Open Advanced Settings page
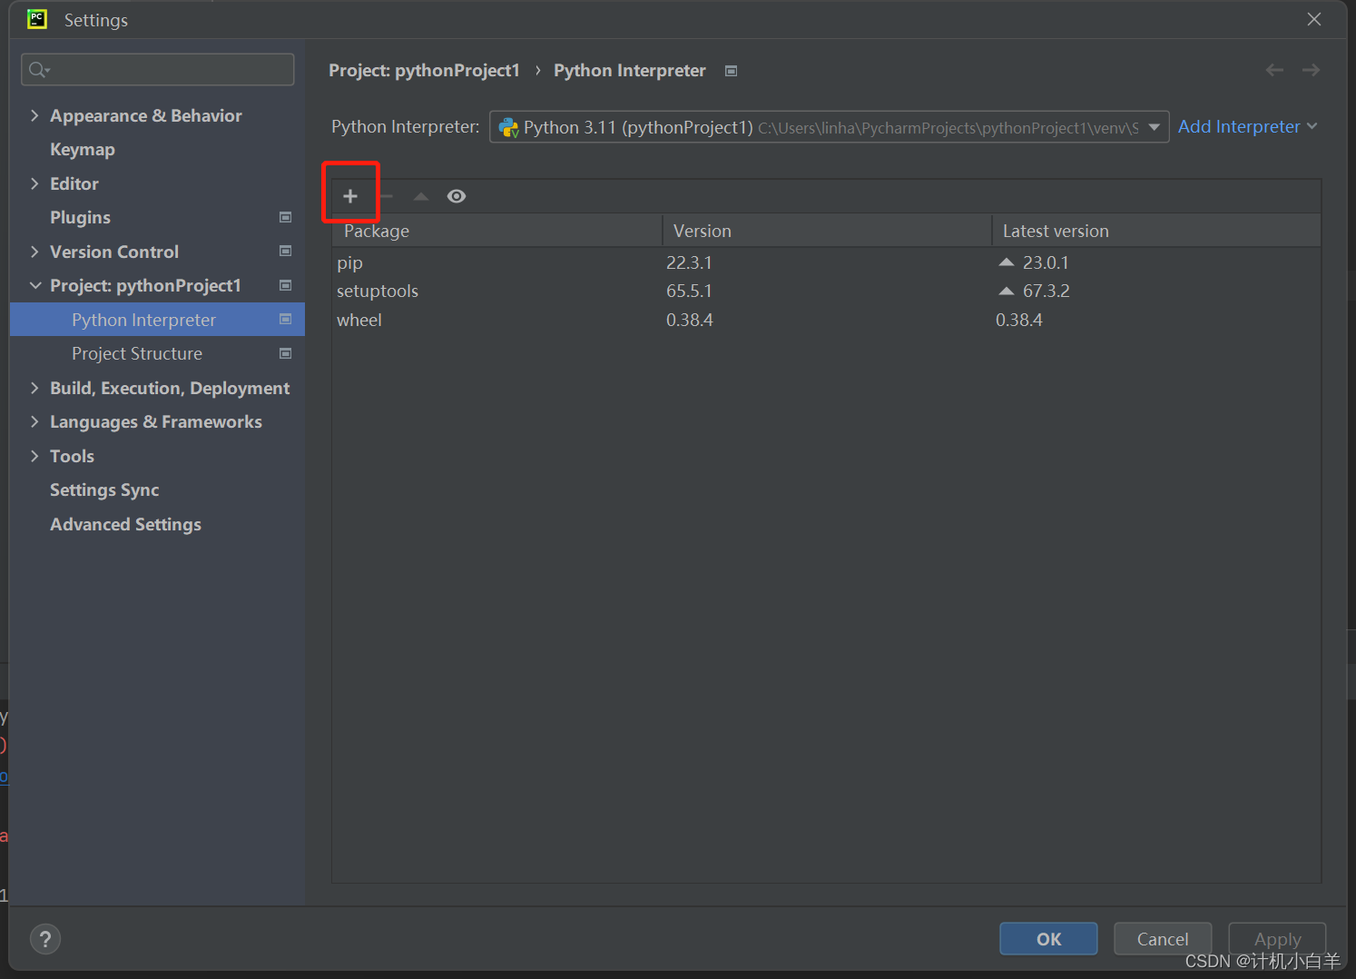The width and height of the screenshot is (1356, 979). (125, 524)
